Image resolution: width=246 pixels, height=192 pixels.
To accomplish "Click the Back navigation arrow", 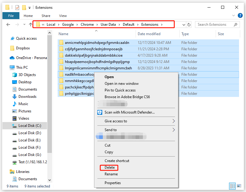I will [x=8, y=25].
